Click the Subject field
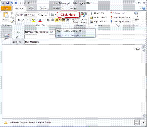 click(x=84, y=42)
